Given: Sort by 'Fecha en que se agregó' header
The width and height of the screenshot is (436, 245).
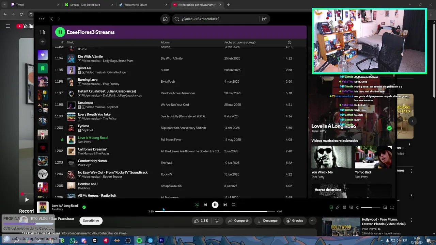Looking at the screenshot, I should point(240,43).
